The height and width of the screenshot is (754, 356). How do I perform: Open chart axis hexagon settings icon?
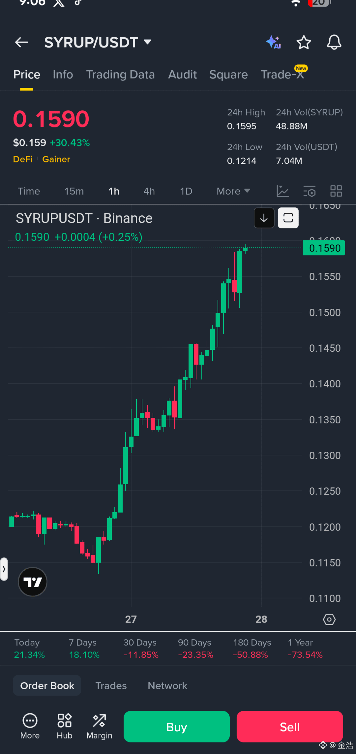(329, 619)
